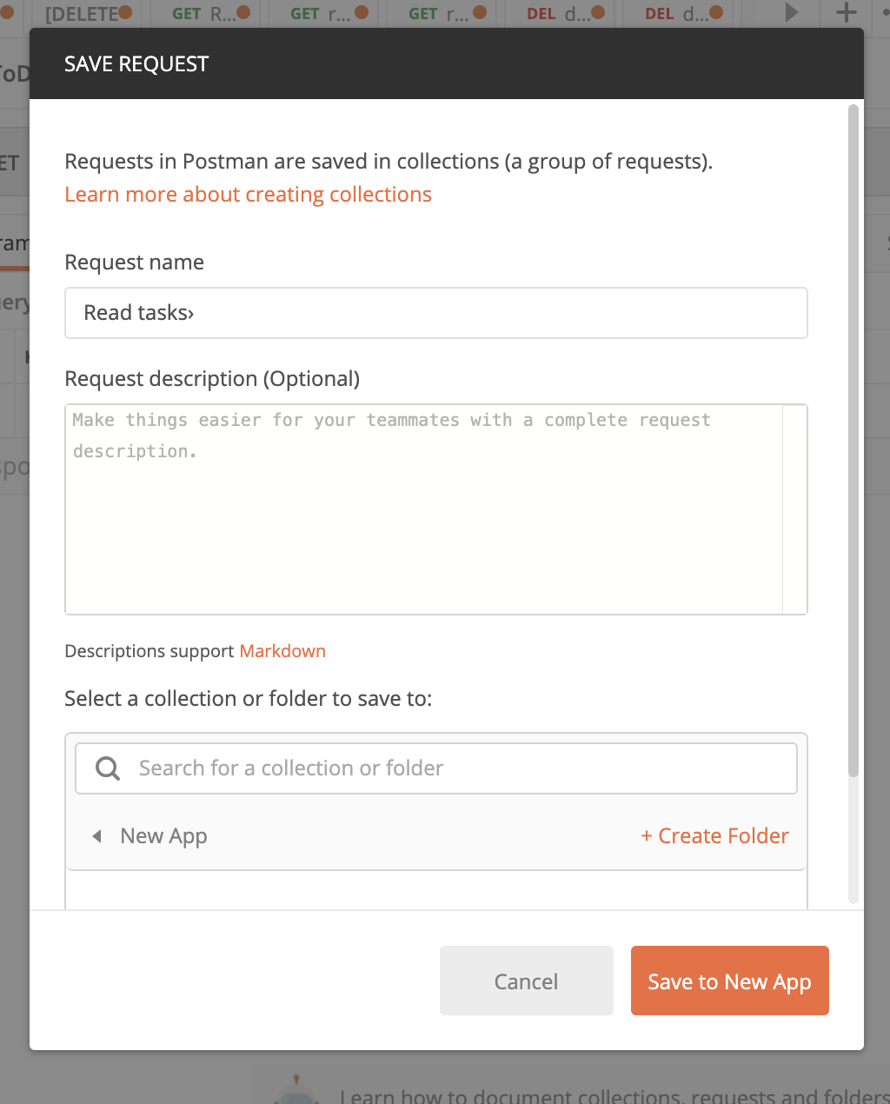Open the overflow ellipsis icon on tab bar
The height and width of the screenshot is (1104, 890).
click(884, 13)
